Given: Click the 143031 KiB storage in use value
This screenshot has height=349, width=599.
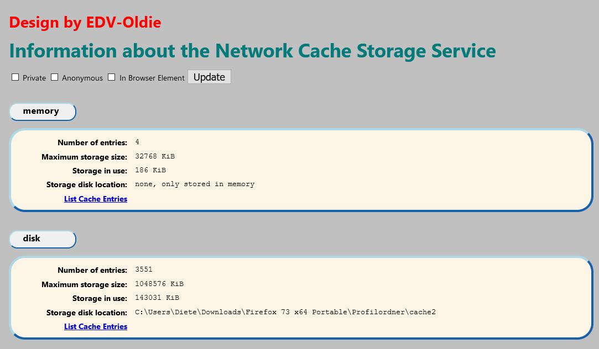Looking at the screenshot, I should click(157, 298).
